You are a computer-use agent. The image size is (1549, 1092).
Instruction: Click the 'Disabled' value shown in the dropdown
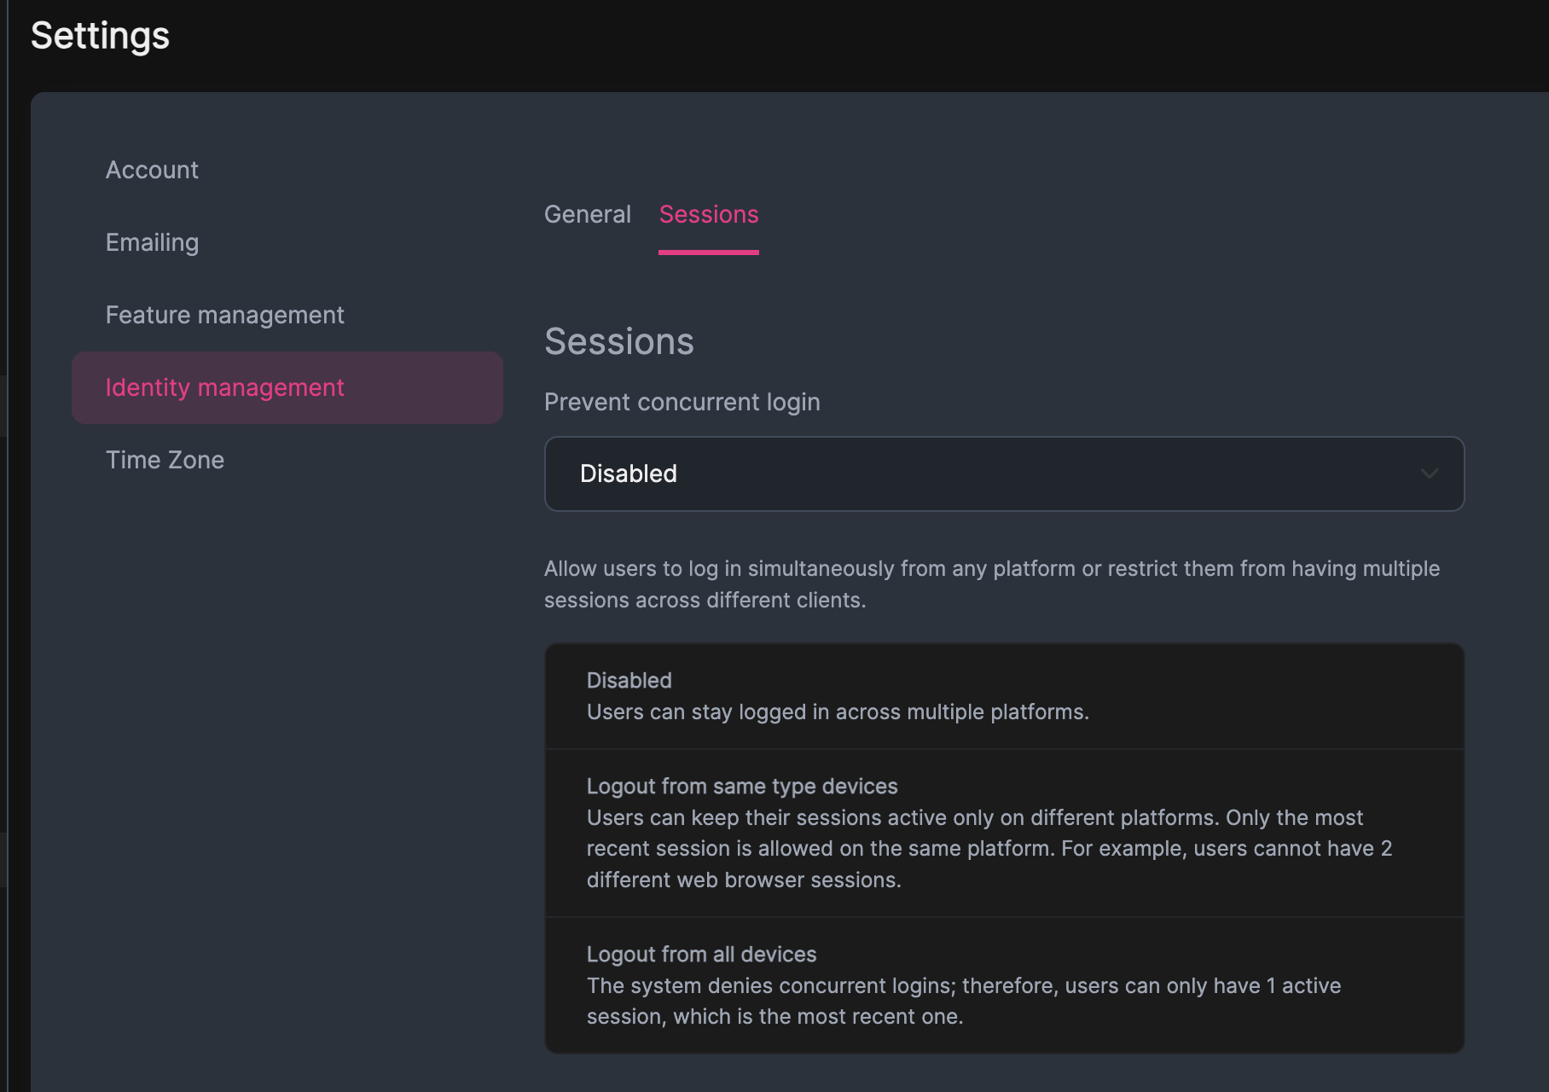628,473
